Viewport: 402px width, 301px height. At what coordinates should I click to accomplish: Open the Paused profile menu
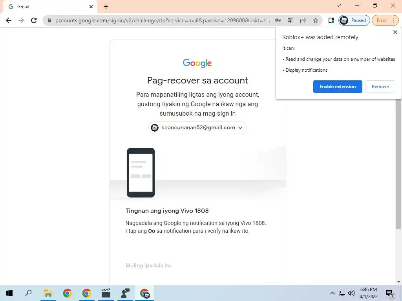[x=354, y=20]
